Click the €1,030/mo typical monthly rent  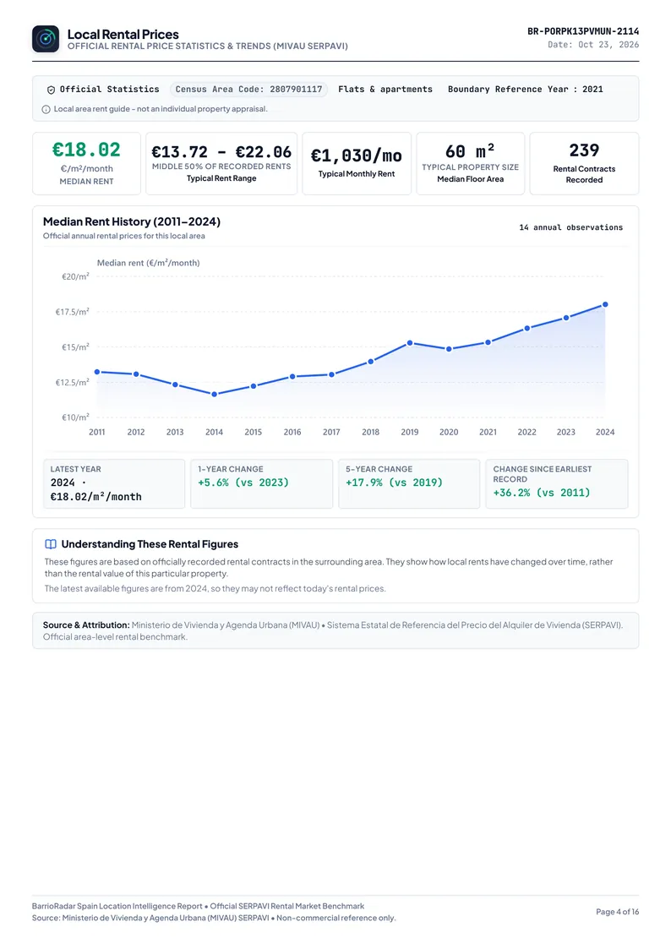357,155
